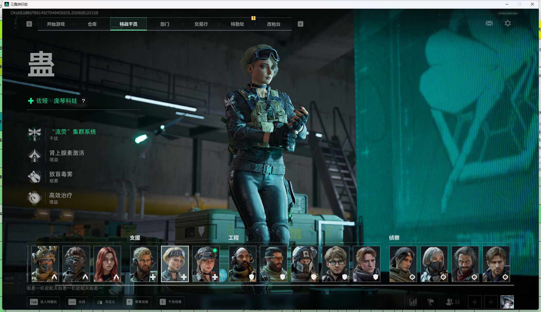
Task: Switch to the 改枪台 tab
Action: [274, 24]
